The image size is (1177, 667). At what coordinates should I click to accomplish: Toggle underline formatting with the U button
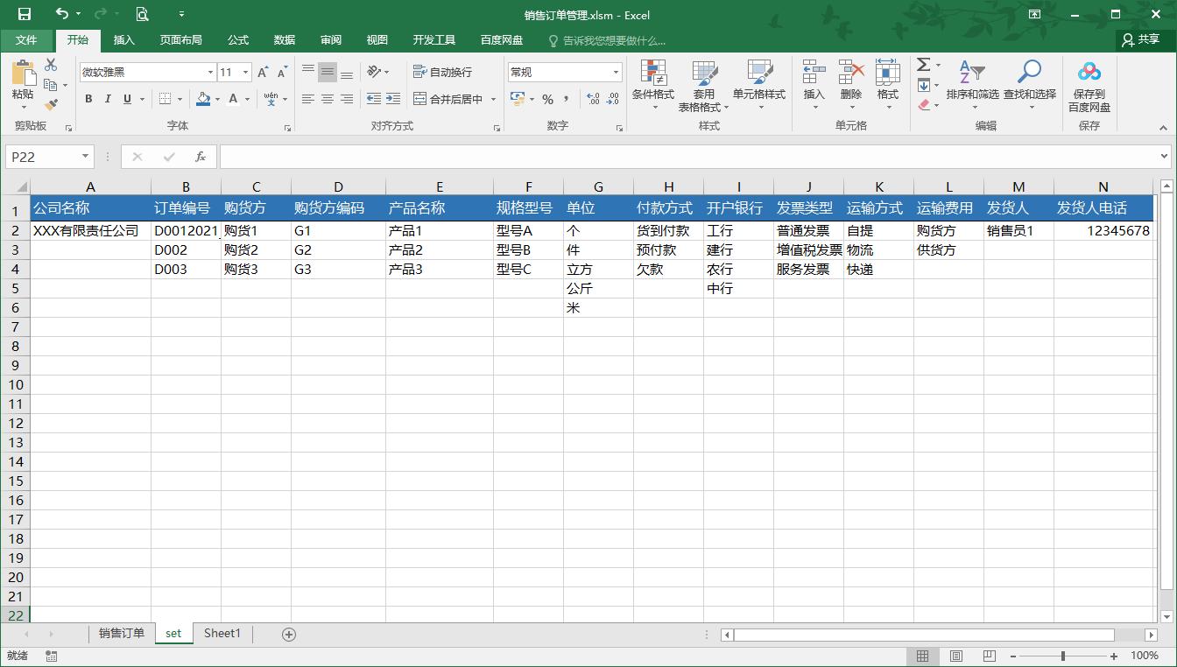pyautogui.click(x=125, y=99)
